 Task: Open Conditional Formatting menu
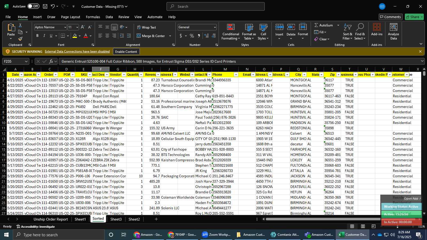(x=231, y=32)
